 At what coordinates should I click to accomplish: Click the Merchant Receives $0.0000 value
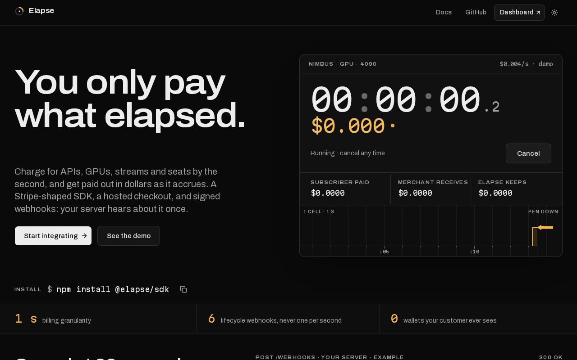pos(415,193)
